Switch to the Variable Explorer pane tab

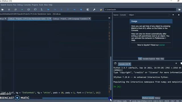click(x=149, y=59)
